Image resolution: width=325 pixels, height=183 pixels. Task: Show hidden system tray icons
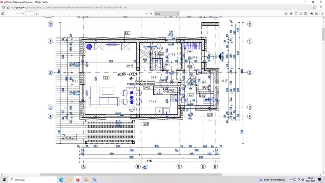click(291, 180)
